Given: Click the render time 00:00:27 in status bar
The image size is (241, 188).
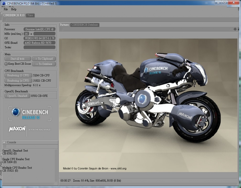Looking at the screenshot, I should (66, 180).
